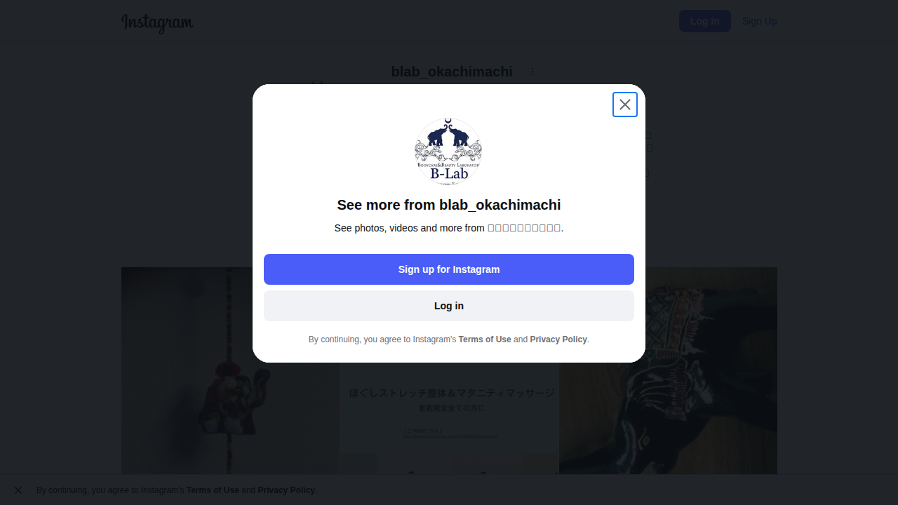This screenshot has height=505, width=898.
Task: Close the sign-up modal dialog
Action: click(624, 105)
